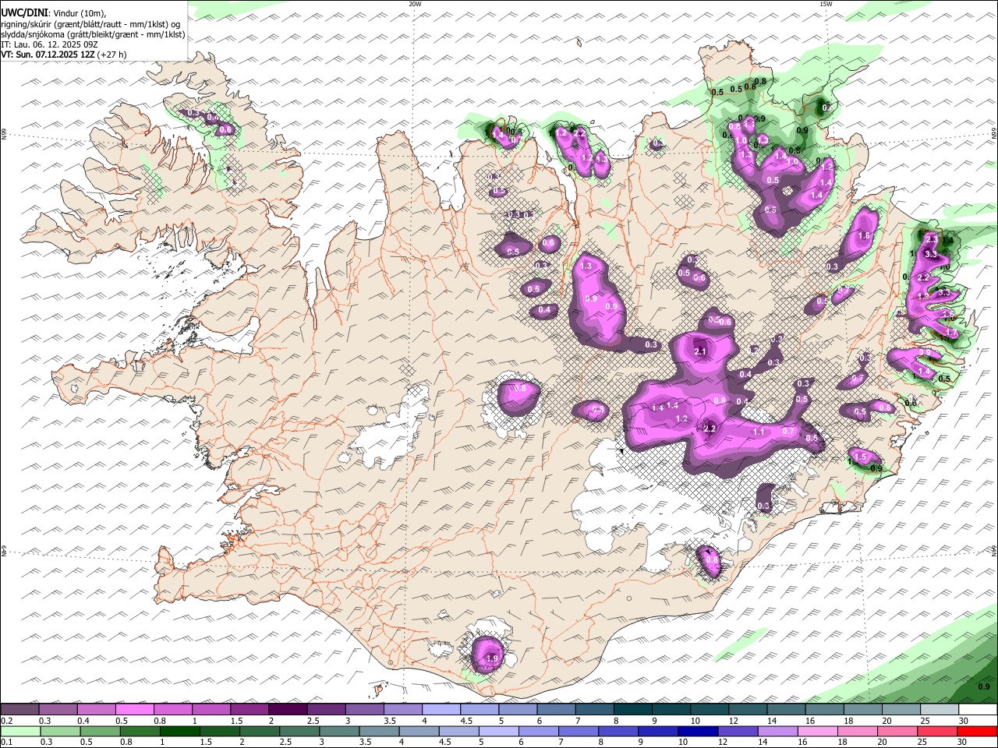Pick the pale lavender 4 swatch, upper legend
Image resolution: width=998 pixels, height=748 pixels.
click(x=441, y=710)
